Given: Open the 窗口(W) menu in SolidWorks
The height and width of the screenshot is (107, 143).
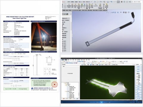Looking at the screenshot, I should 88,2.
